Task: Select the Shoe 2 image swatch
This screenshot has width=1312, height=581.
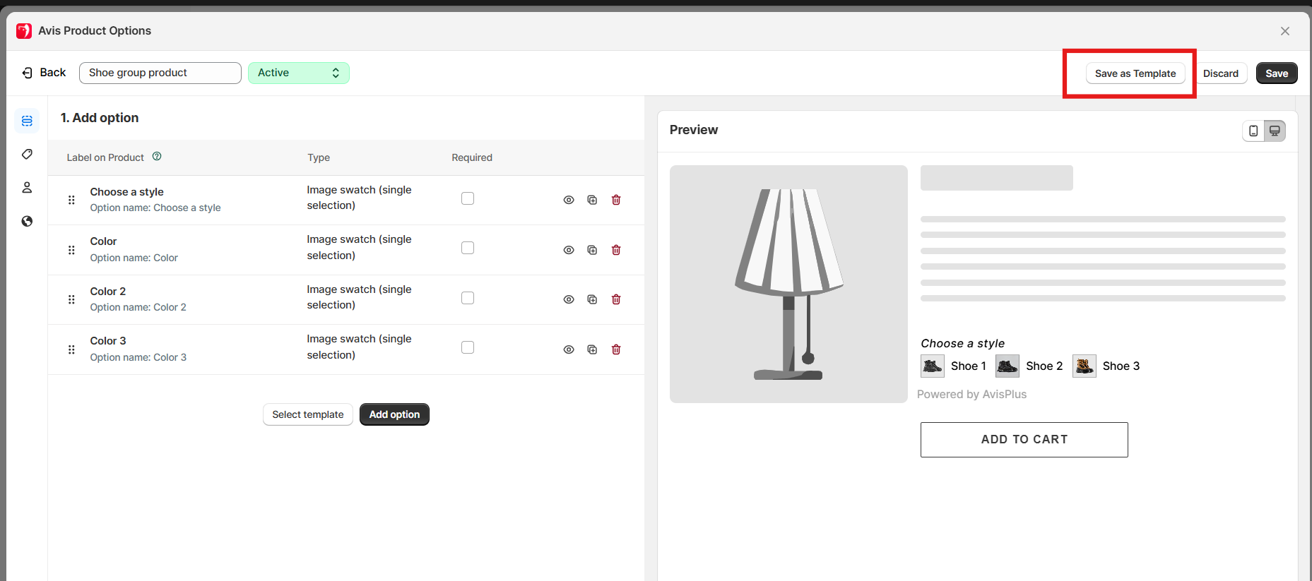Action: coord(1007,366)
